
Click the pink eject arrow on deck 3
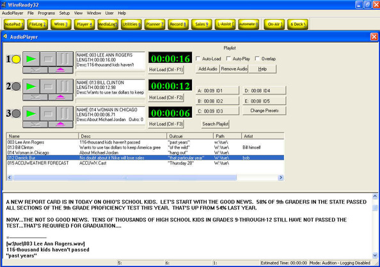(61, 125)
